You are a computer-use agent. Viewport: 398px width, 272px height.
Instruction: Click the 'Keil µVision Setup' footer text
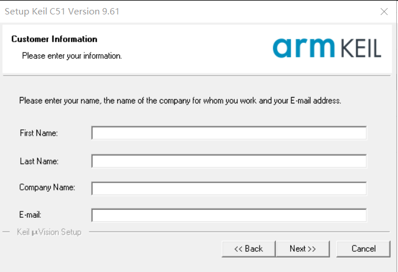pyautogui.click(x=49, y=232)
